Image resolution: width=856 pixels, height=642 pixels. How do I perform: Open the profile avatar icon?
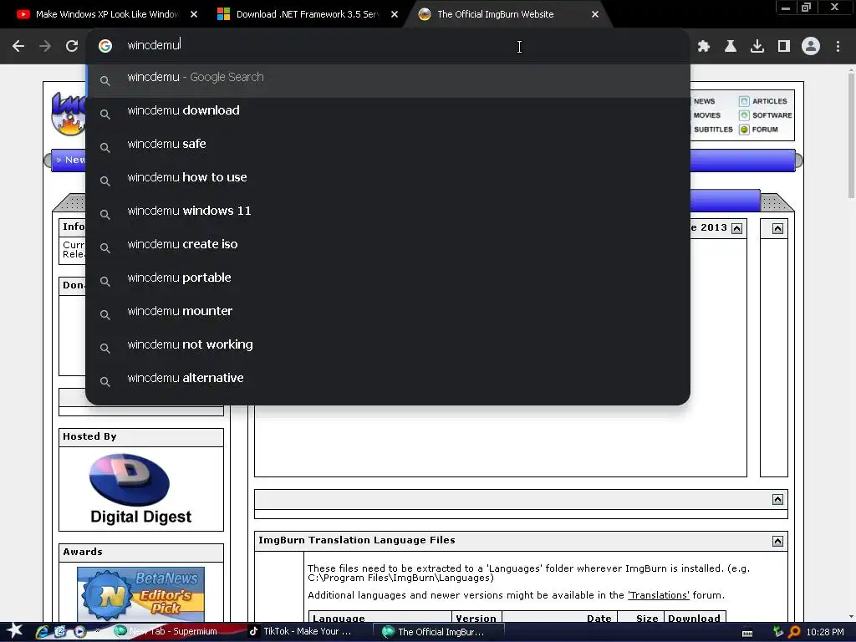click(811, 47)
